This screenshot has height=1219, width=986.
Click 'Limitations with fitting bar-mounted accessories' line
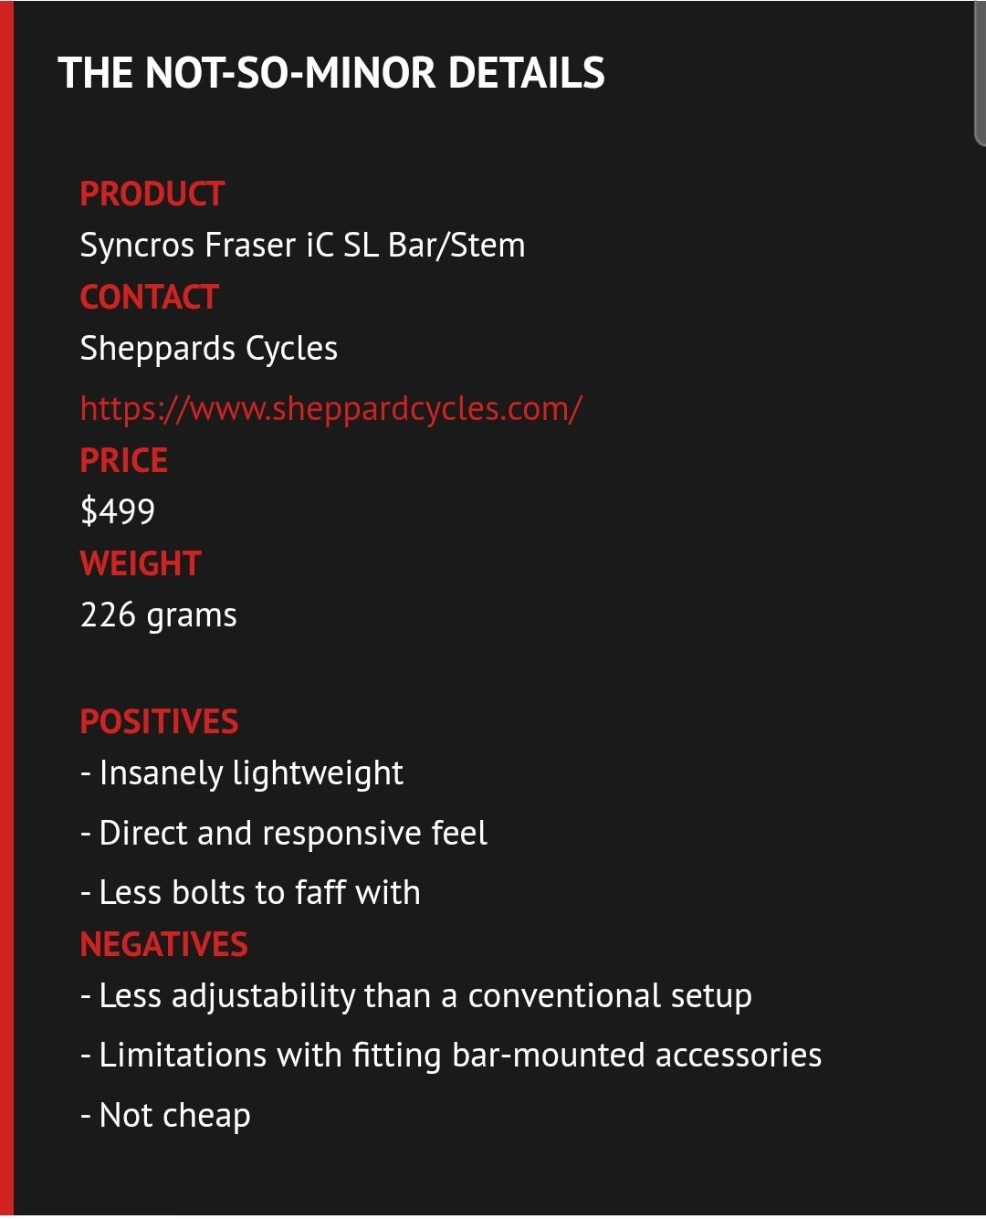(x=451, y=1056)
